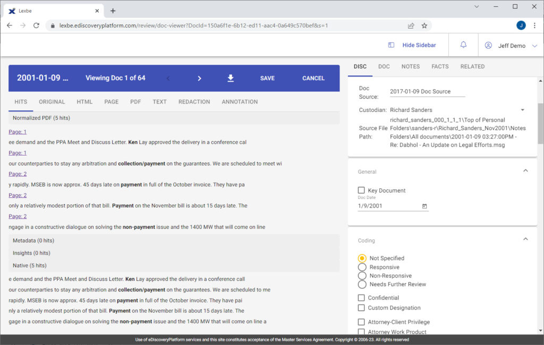Click the Hide Sidebar panel icon
This screenshot has height=345, width=544.
(x=391, y=45)
